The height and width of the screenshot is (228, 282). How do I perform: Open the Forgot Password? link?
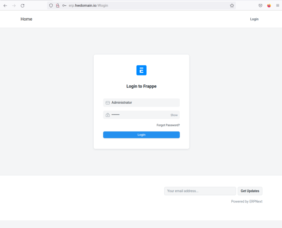tap(168, 125)
